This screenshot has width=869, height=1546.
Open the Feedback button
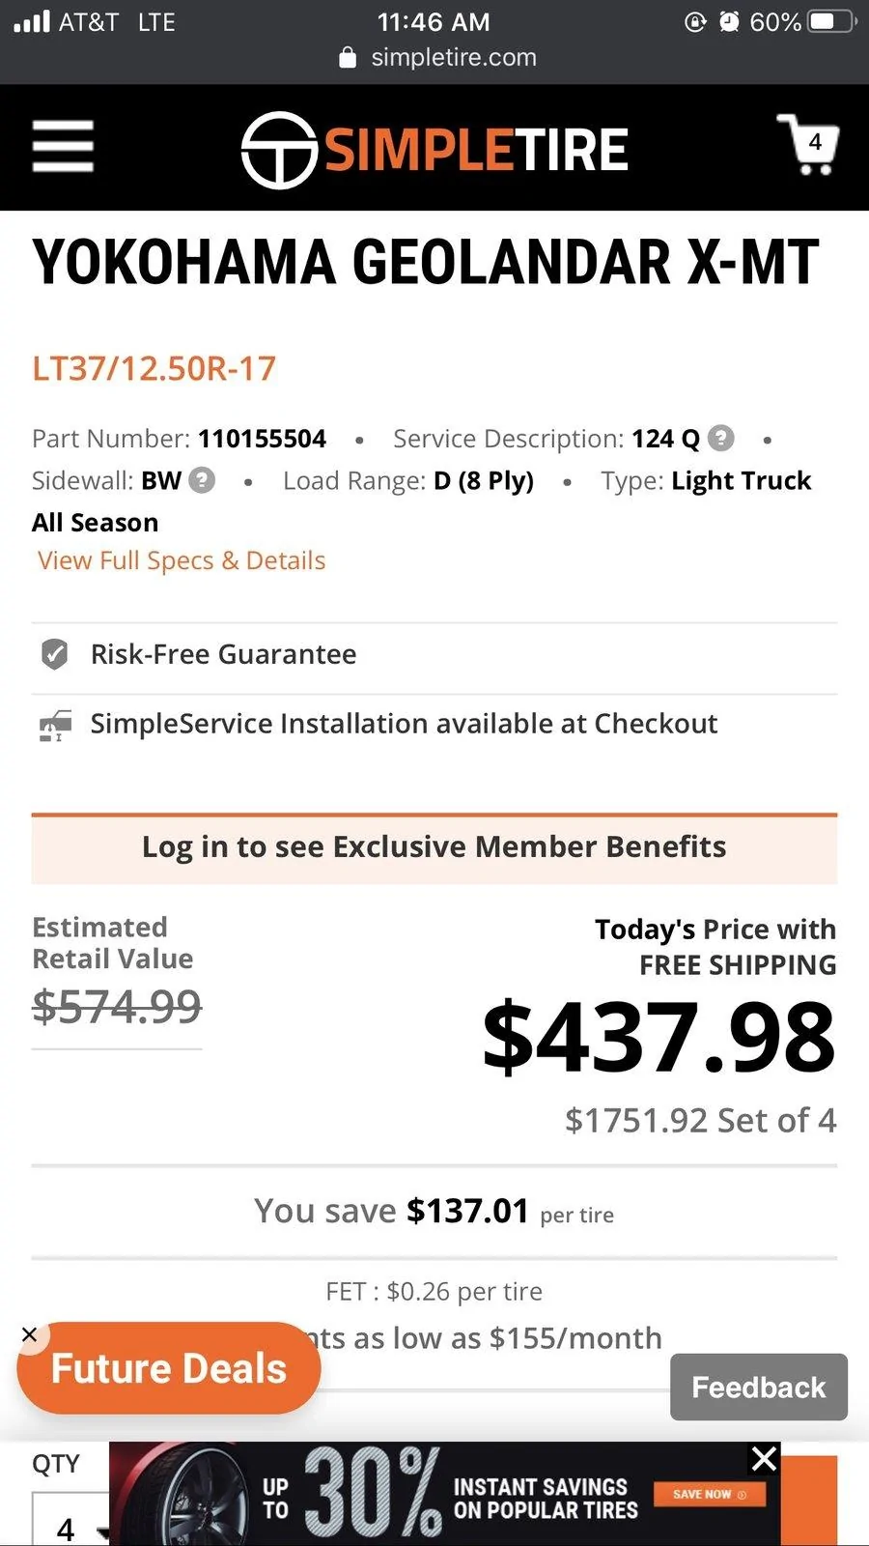tap(759, 1387)
